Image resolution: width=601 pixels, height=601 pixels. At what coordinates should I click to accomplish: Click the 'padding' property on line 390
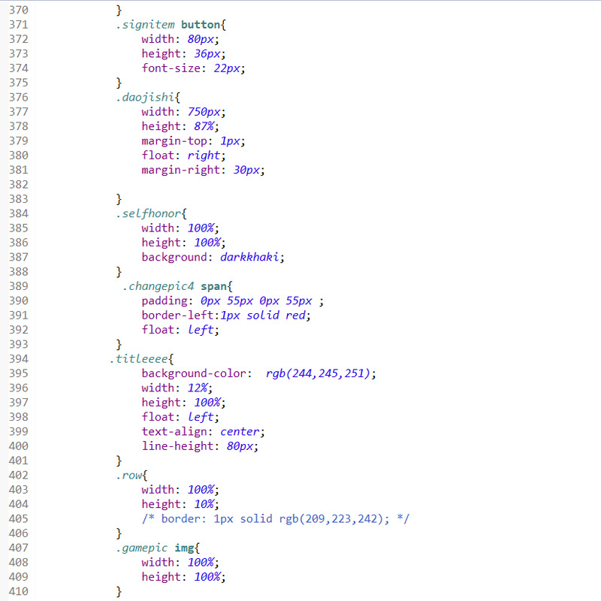[165, 301]
